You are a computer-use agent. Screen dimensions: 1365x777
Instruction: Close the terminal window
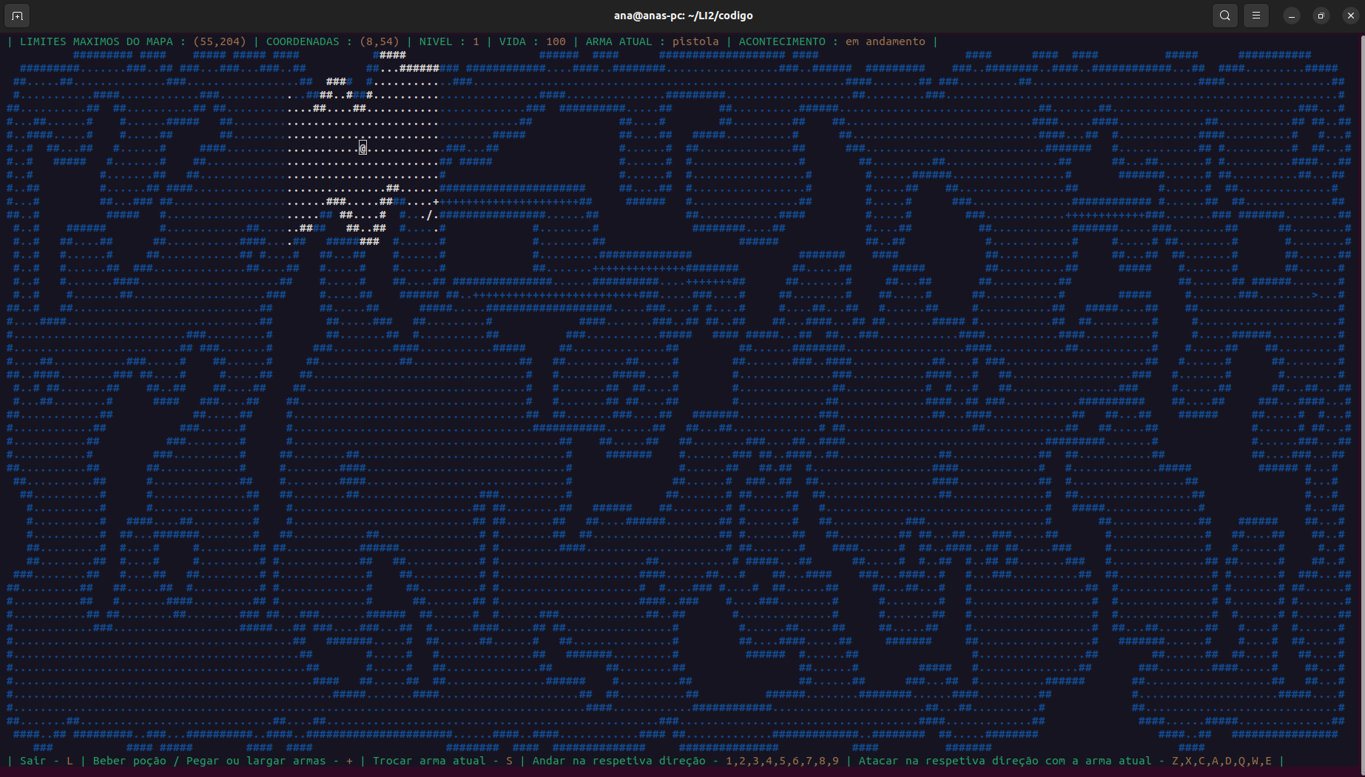click(x=1350, y=16)
